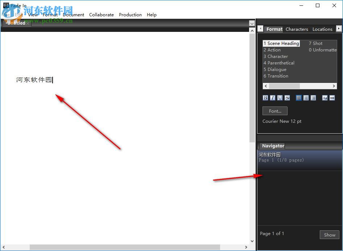Select the Dialogue element style
The height and width of the screenshot is (251, 343).
(275, 69)
